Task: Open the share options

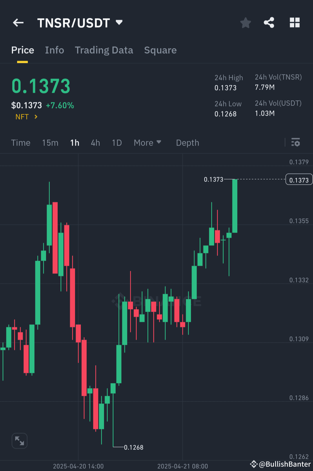Action: pos(269,23)
